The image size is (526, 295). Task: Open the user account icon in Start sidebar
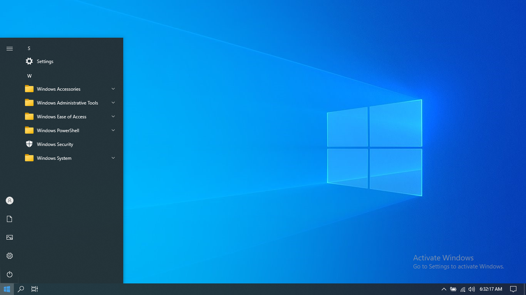[x=9, y=200]
